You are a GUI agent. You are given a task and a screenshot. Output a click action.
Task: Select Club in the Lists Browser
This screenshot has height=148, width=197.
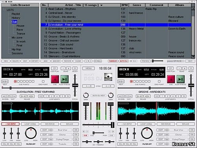14,22
